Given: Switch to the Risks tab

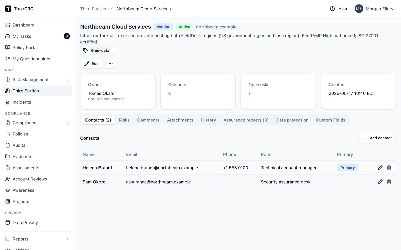Looking at the screenshot, I should 124,120.
